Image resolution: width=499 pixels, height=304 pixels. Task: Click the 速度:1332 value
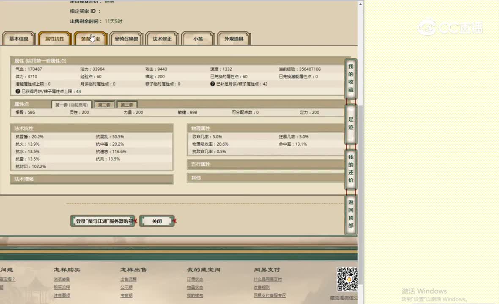(x=221, y=69)
